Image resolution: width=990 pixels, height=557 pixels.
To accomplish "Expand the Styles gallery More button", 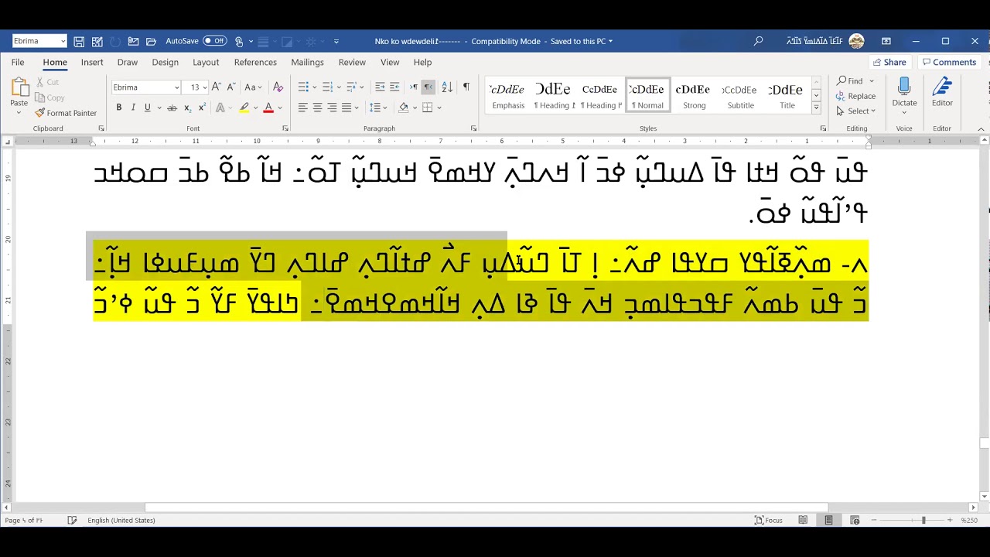I will 816,108.
